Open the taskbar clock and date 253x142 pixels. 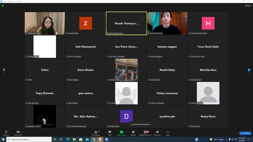(242, 139)
